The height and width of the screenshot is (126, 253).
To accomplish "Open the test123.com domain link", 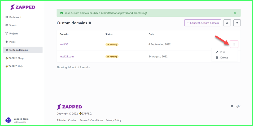I will pos(67,57).
